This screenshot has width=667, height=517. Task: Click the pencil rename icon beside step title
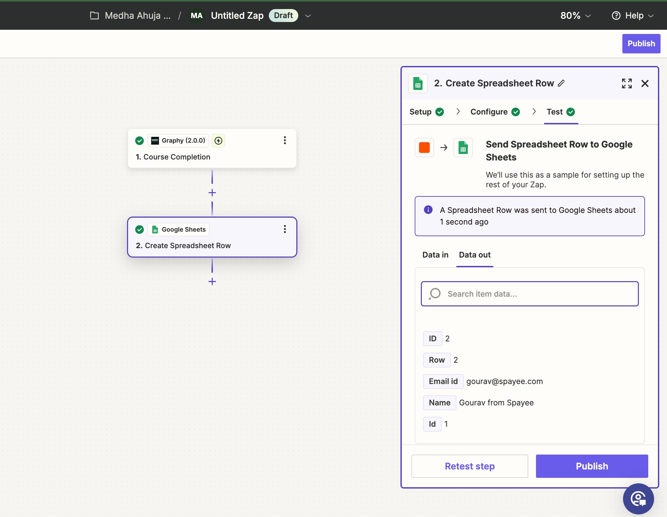(x=562, y=83)
